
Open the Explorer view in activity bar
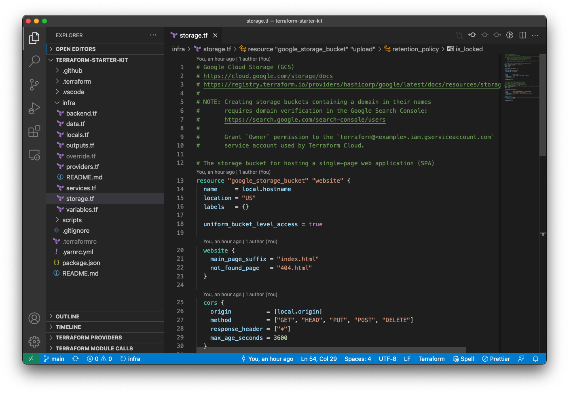point(34,38)
